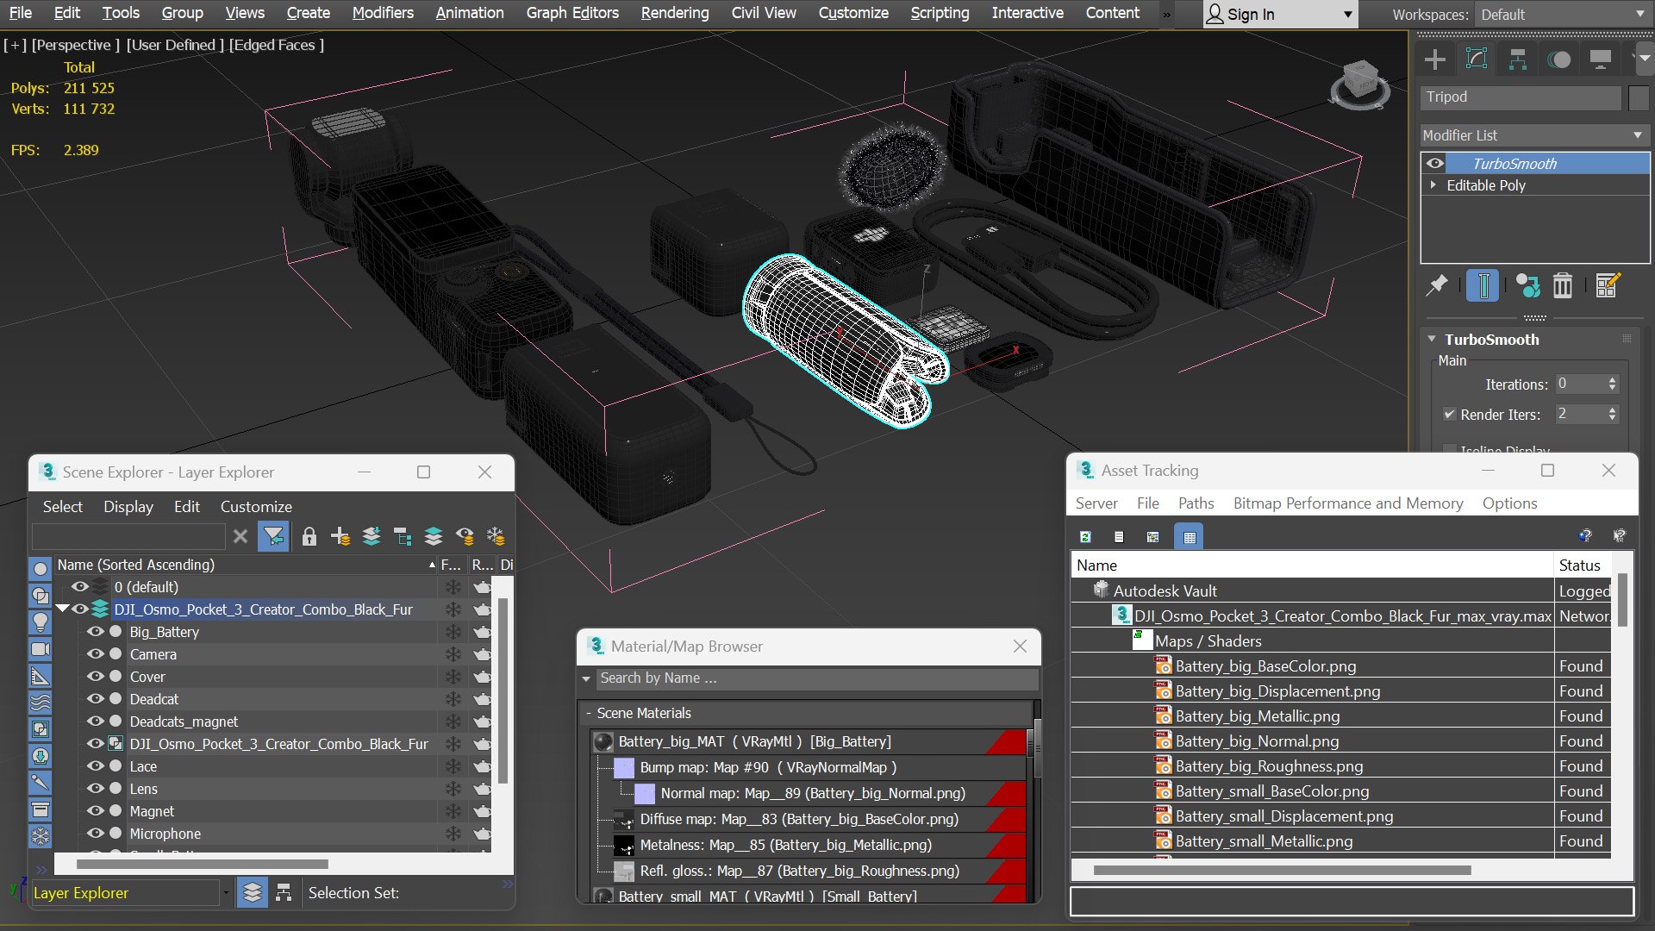Image resolution: width=1655 pixels, height=931 pixels.
Task: Open the Customize menu in Scene Explorer
Action: click(256, 507)
